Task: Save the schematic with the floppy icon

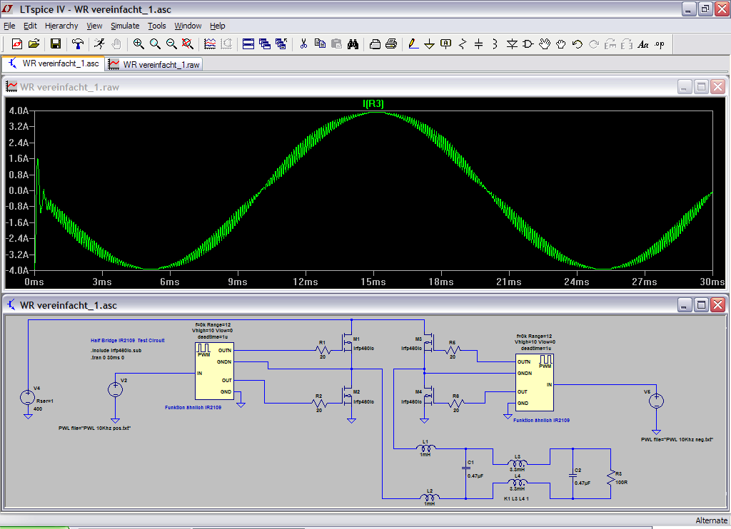Action: pos(56,43)
